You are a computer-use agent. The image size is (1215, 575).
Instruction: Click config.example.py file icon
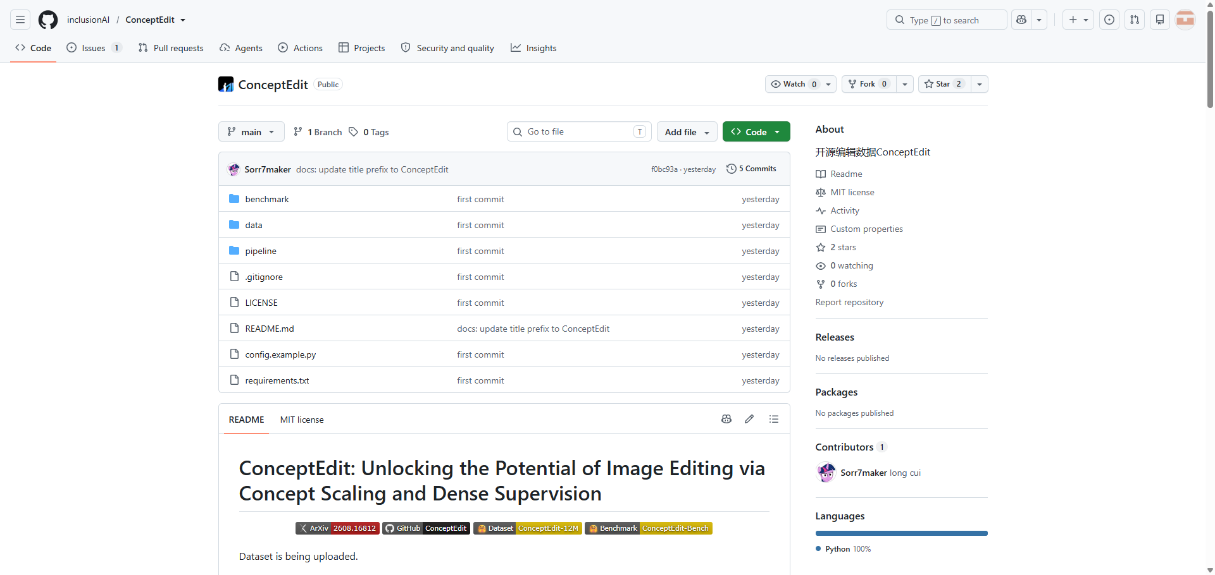pyautogui.click(x=234, y=354)
